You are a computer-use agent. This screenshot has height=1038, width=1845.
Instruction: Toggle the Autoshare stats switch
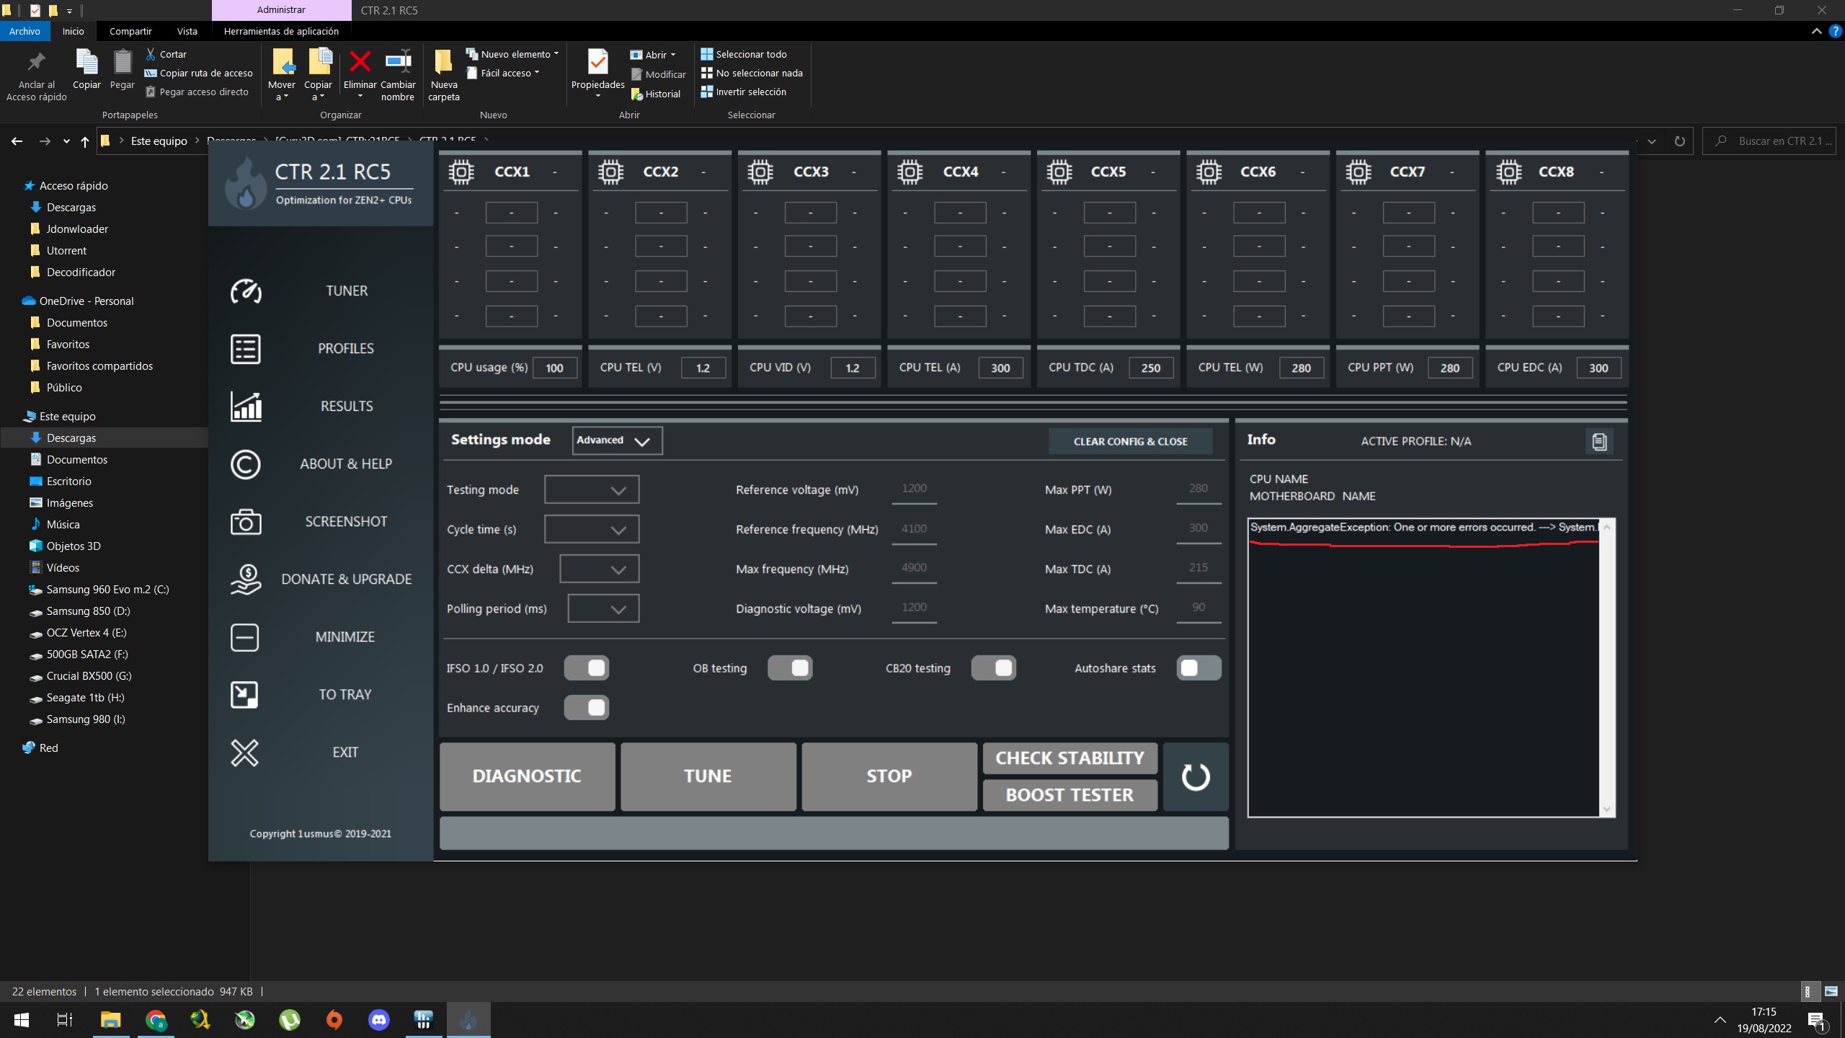click(x=1199, y=668)
